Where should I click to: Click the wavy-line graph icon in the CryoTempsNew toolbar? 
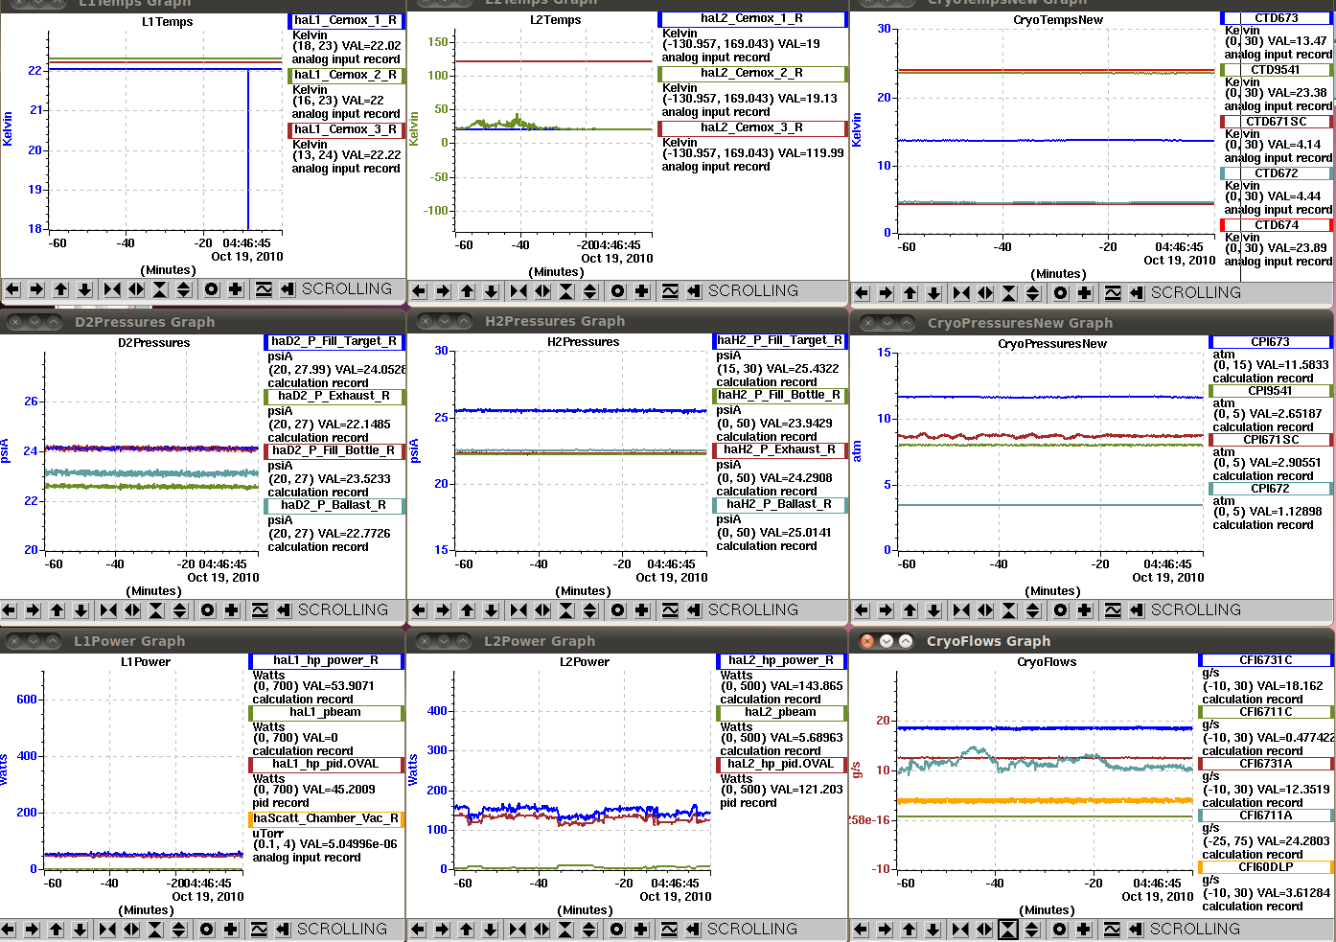1113,293
